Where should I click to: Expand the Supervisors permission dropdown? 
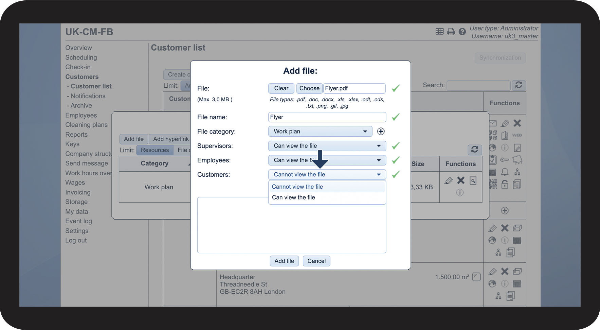(x=327, y=146)
